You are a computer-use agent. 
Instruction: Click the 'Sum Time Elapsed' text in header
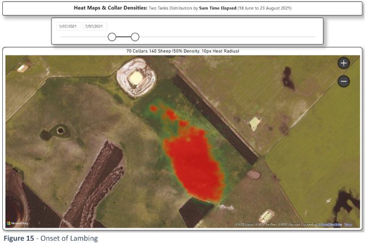[x=217, y=8]
